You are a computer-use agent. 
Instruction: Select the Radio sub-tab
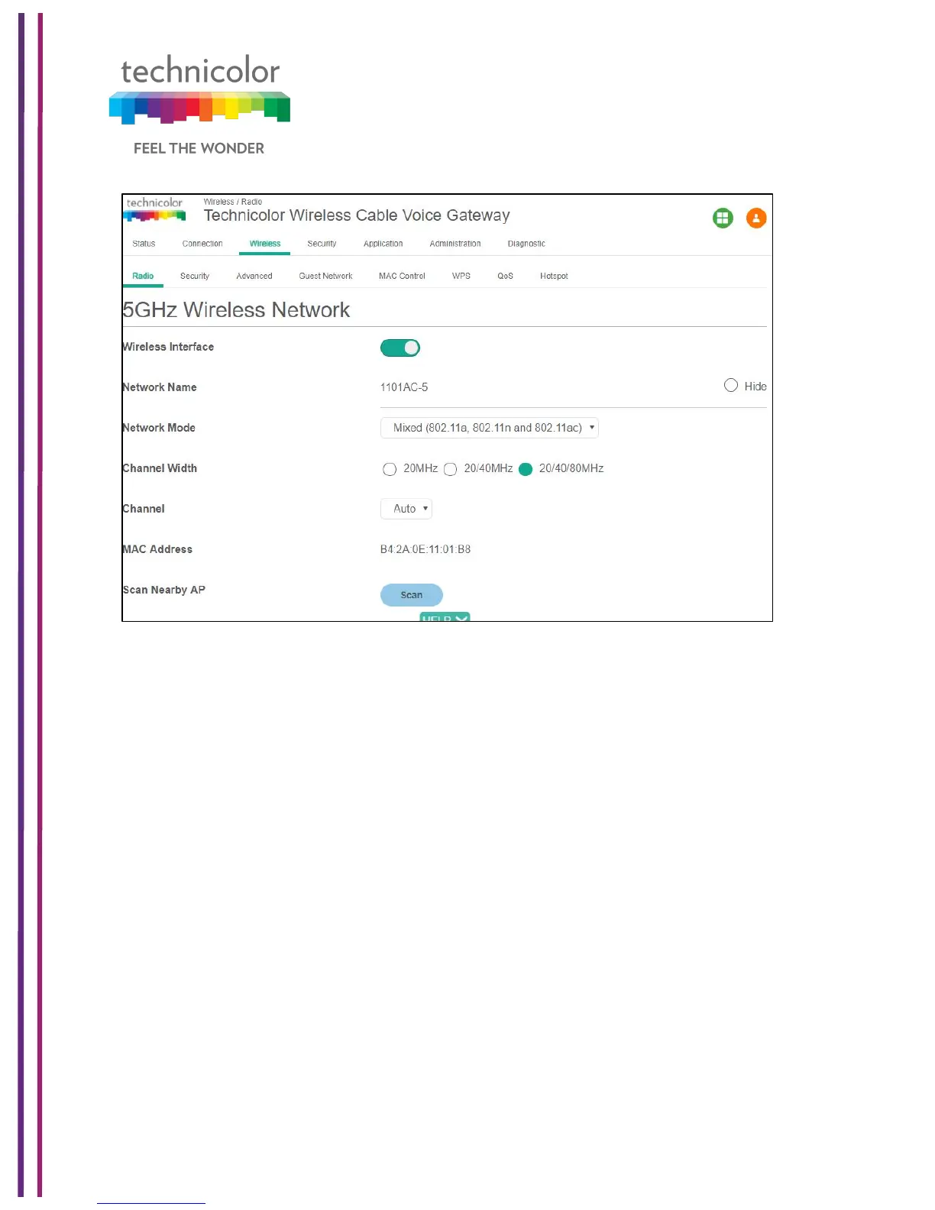pos(143,276)
